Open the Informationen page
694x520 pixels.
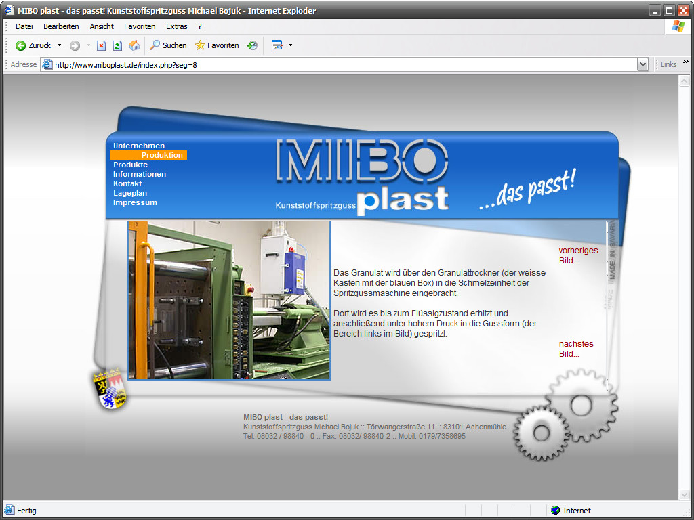click(140, 174)
